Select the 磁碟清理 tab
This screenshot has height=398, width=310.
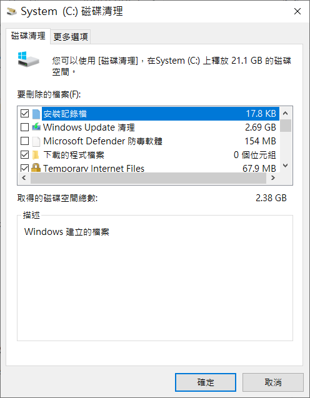(28, 36)
